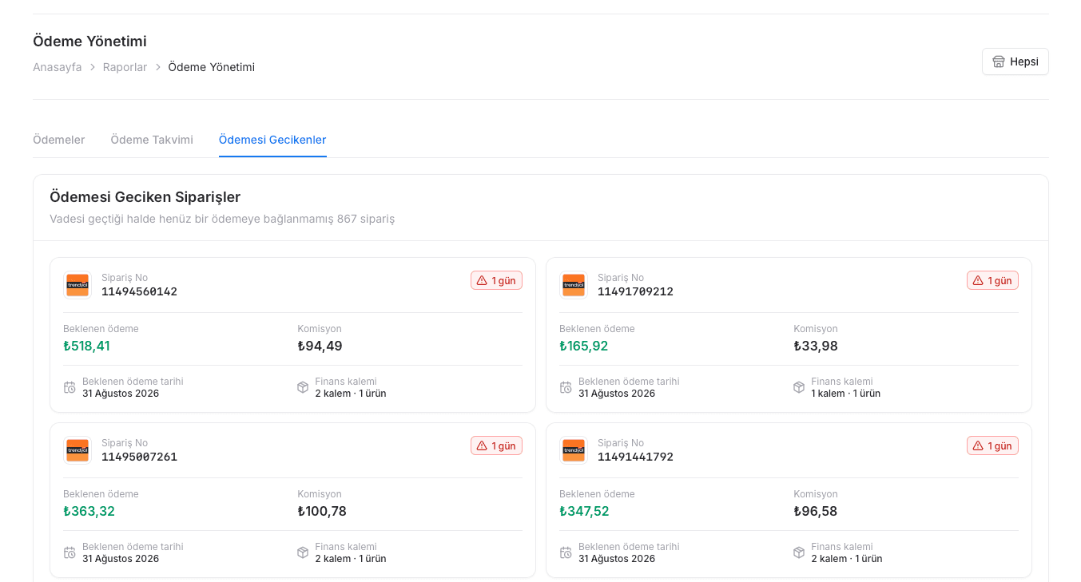The height and width of the screenshot is (582, 1081).
Task: Click the Ödemesi Geciken Siparişler heading
Action: [x=145, y=197]
